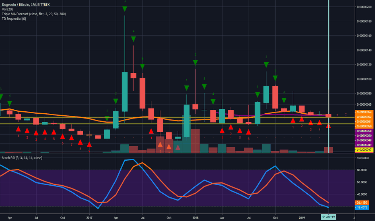Select the Triple MA Forecast indicator label
This screenshot has height=221, width=375.
click(x=34, y=14)
